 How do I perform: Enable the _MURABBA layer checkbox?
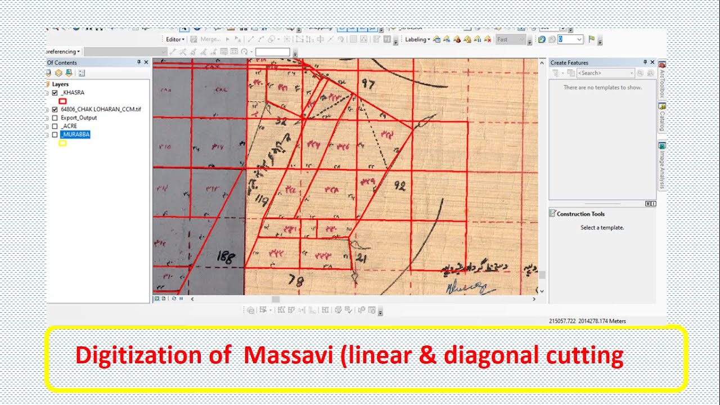pyautogui.click(x=55, y=135)
